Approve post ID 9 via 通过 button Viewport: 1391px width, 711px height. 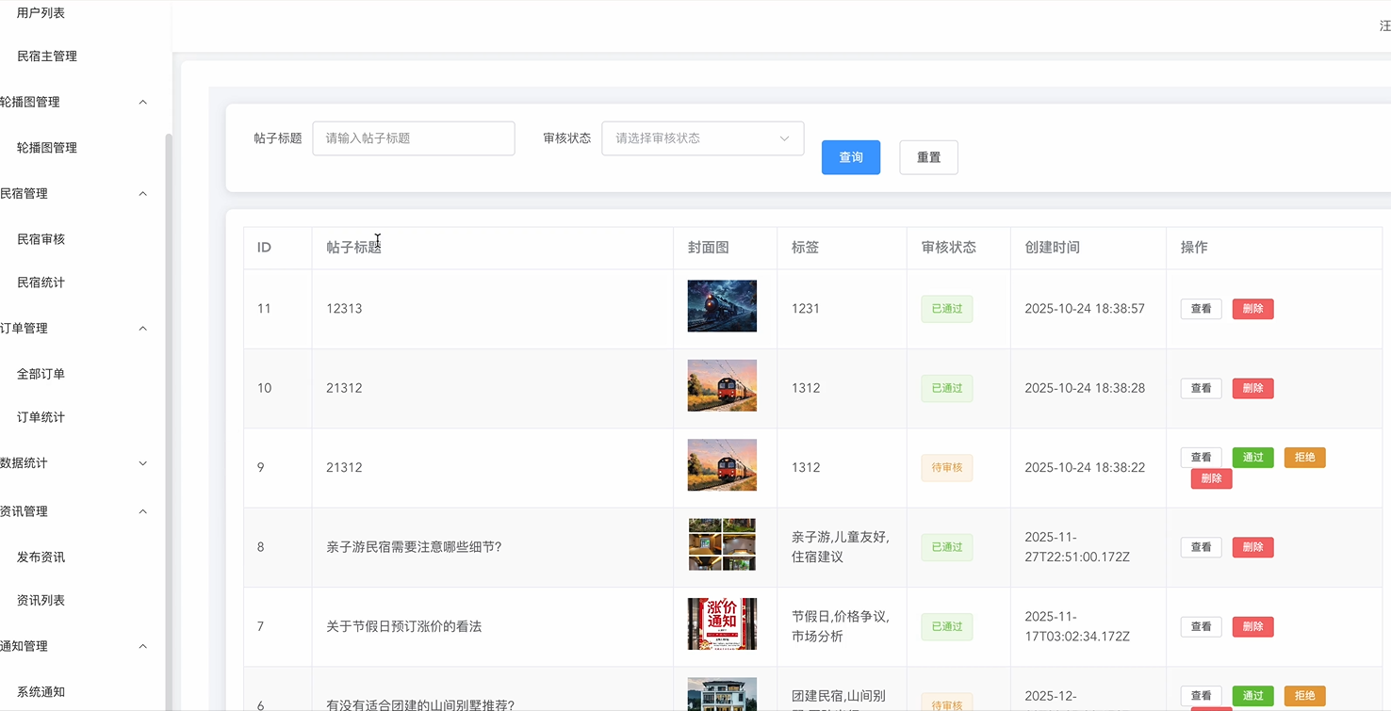(x=1252, y=457)
